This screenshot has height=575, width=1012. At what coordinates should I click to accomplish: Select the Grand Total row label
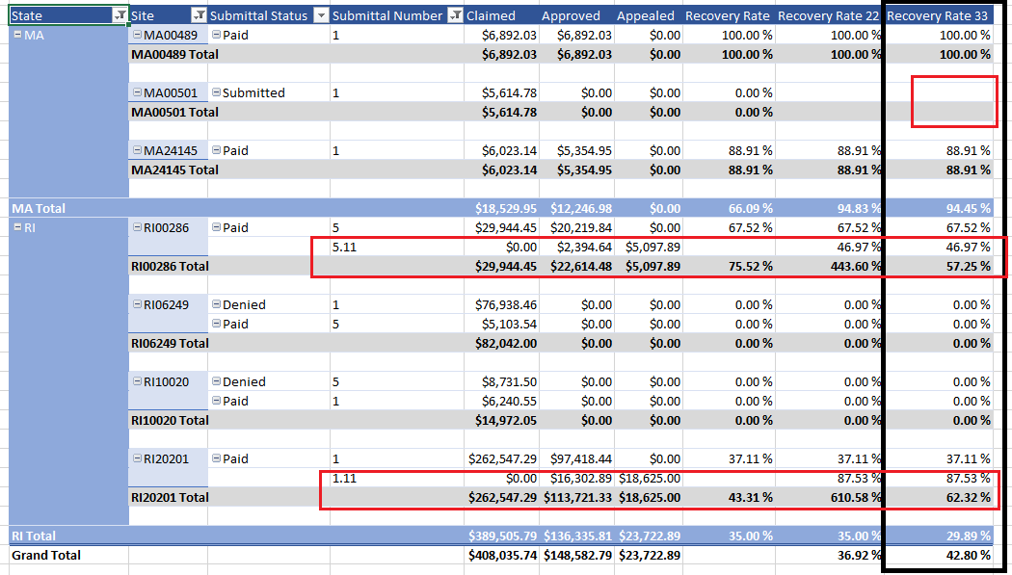pos(46,555)
